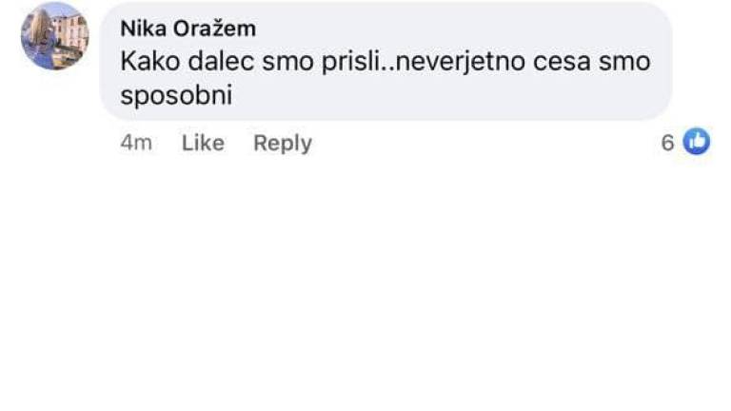Click the 4m comment timestamp
Image resolution: width=731 pixels, height=411 pixels.
[x=136, y=143]
